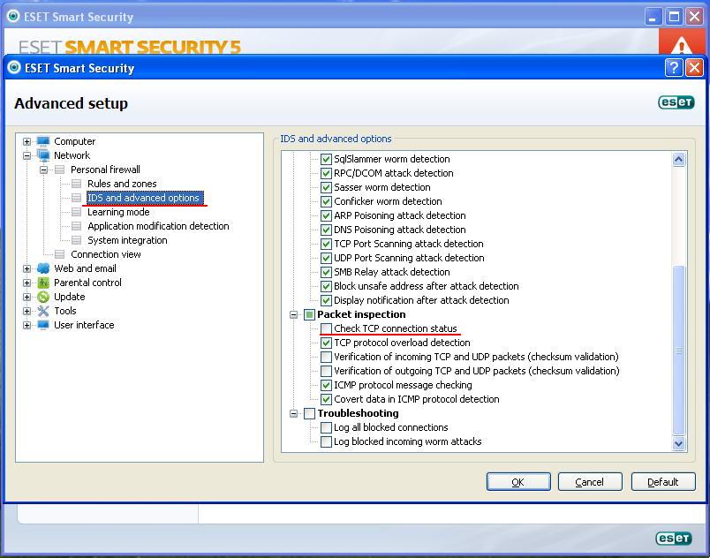Uncheck Sasser worm detection

point(326,187)
